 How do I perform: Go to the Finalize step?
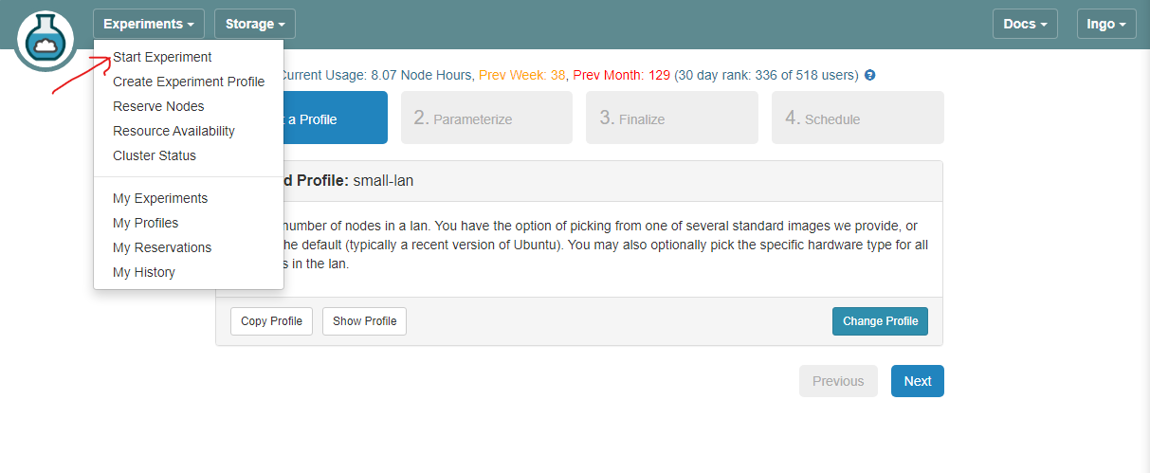(671, 118)
